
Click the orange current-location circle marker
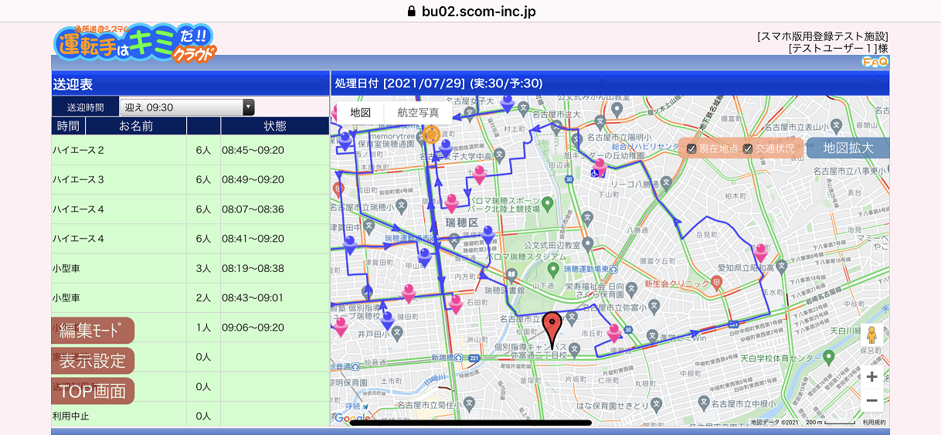pos(431,134)
